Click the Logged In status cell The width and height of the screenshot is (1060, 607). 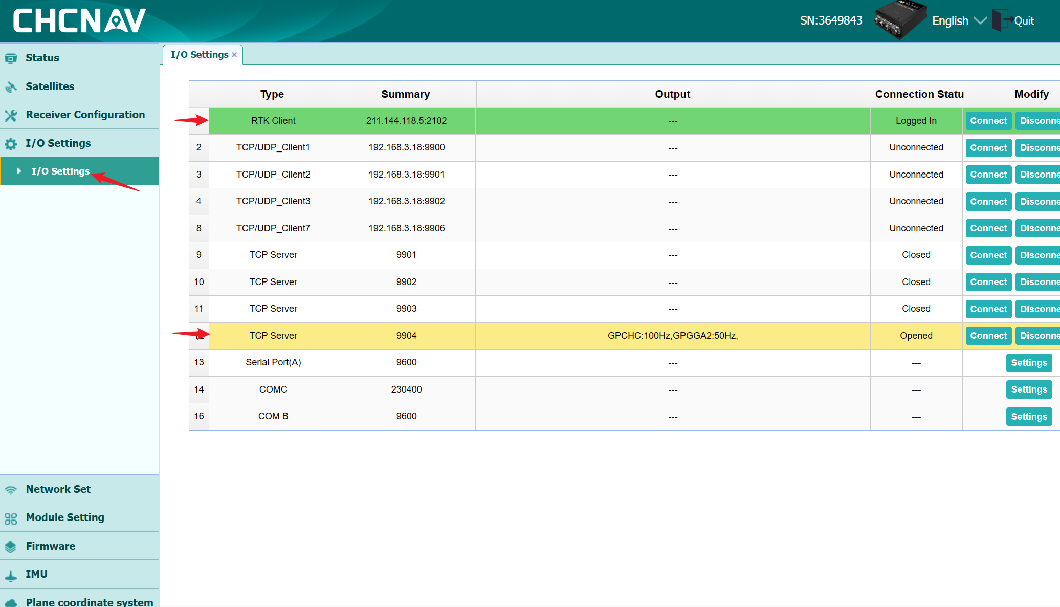(916, 121)
